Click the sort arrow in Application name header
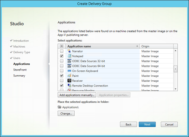The height and width of the screenshot is (137, 189). pyautogui.click(x=137, y=46)
